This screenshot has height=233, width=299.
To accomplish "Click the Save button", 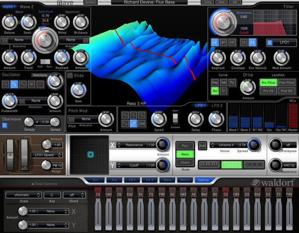I will [221, 2].
